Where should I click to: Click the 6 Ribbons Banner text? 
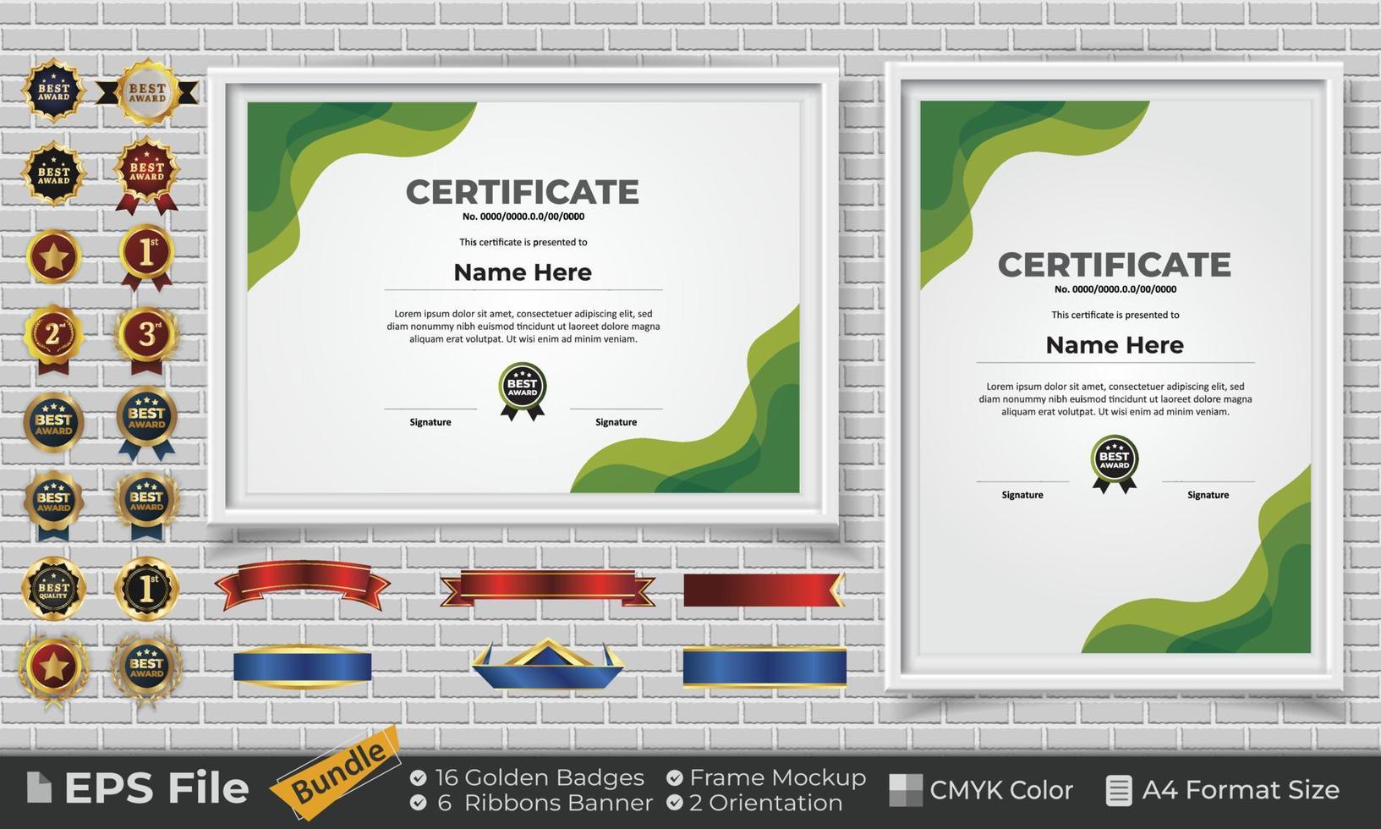(545, 803)
